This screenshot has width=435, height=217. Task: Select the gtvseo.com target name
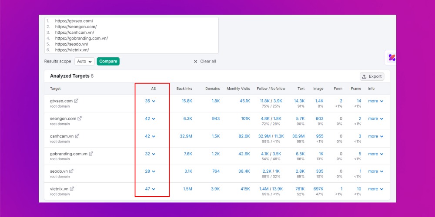click(61, 101)
